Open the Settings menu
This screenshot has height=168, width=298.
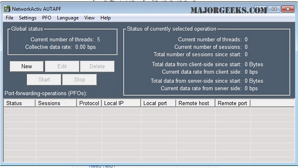28,18
